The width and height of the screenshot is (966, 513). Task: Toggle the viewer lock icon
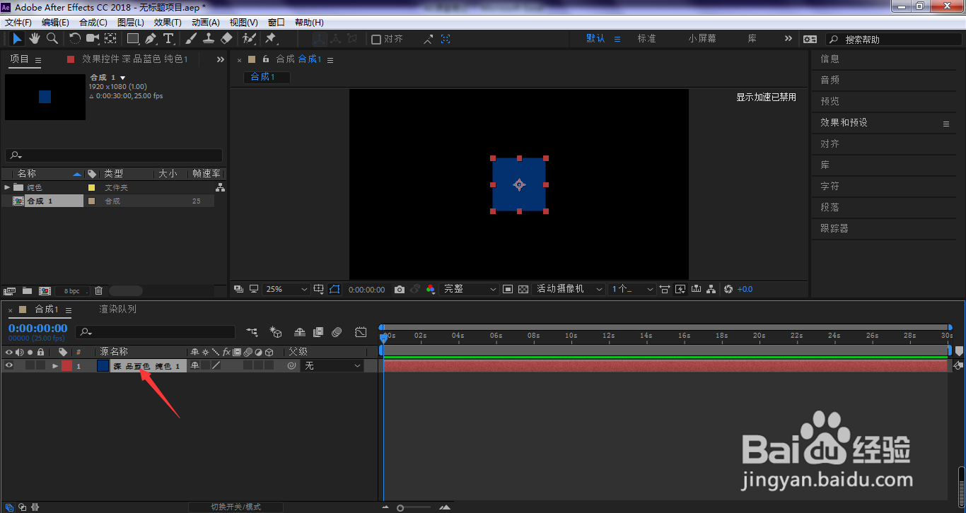(266, 59)
